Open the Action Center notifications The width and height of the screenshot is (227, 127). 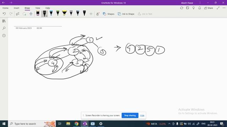tap(222, 124)
